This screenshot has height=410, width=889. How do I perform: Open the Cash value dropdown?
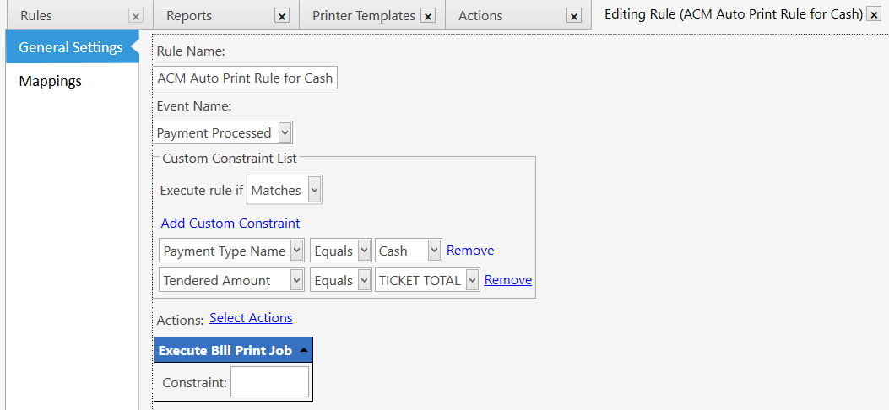[x=434, y=251]
